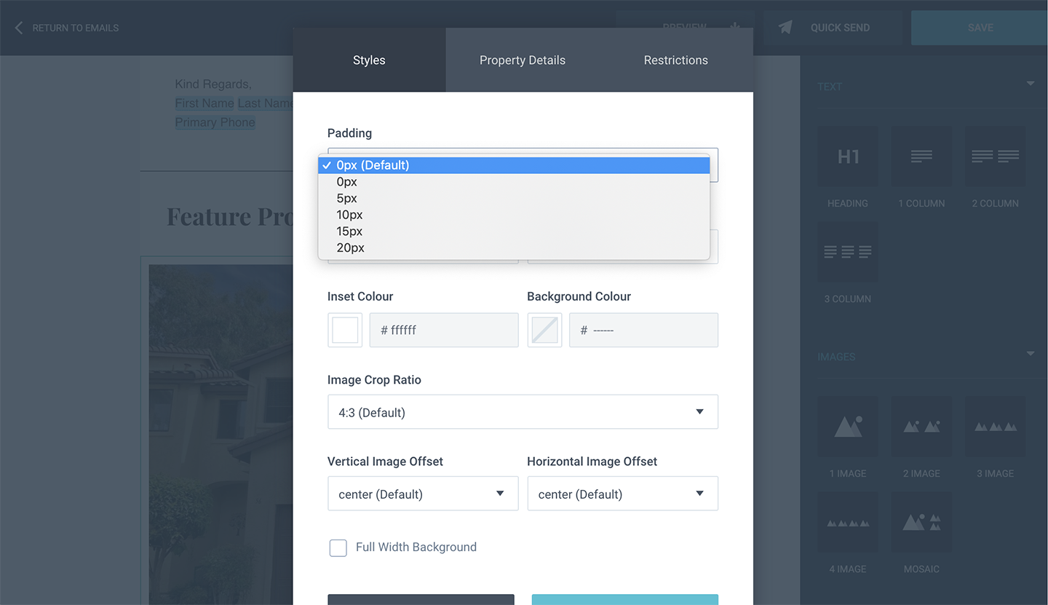Add the 2 Image block
This screenshot has width=1048, height=605.
point(921,427)
